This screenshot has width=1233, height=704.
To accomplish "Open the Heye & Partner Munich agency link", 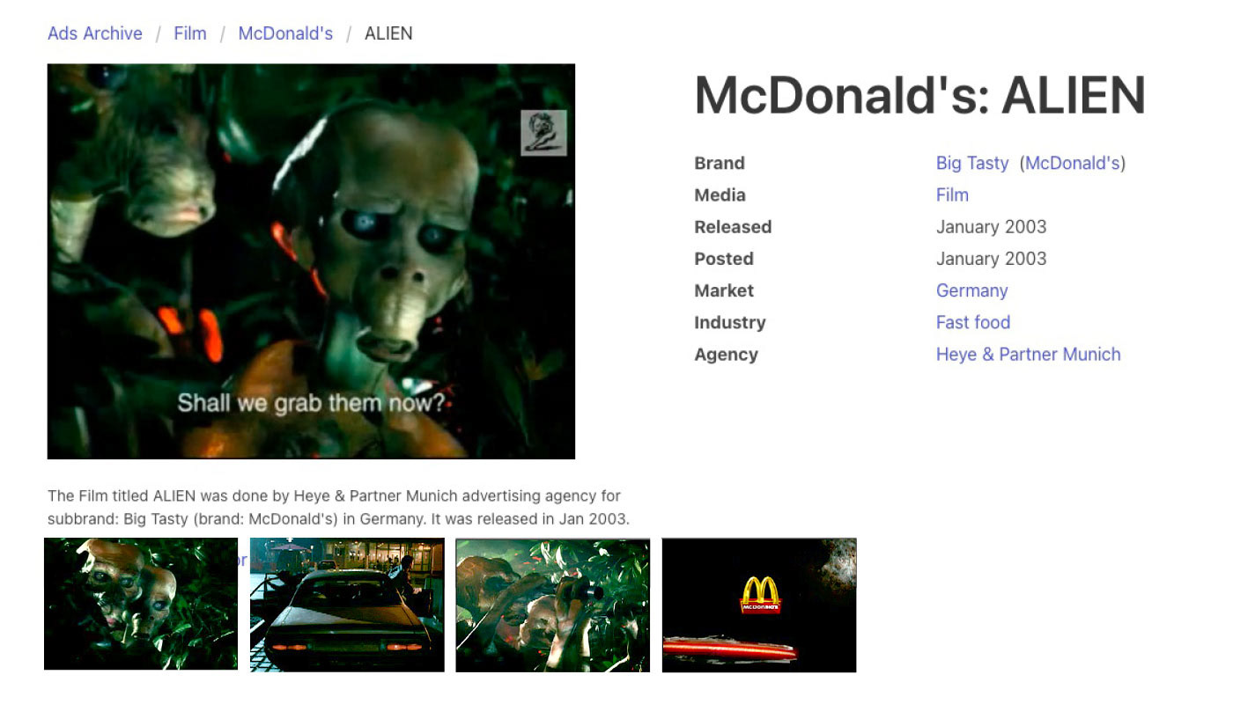I will (x=1029, y=354).
